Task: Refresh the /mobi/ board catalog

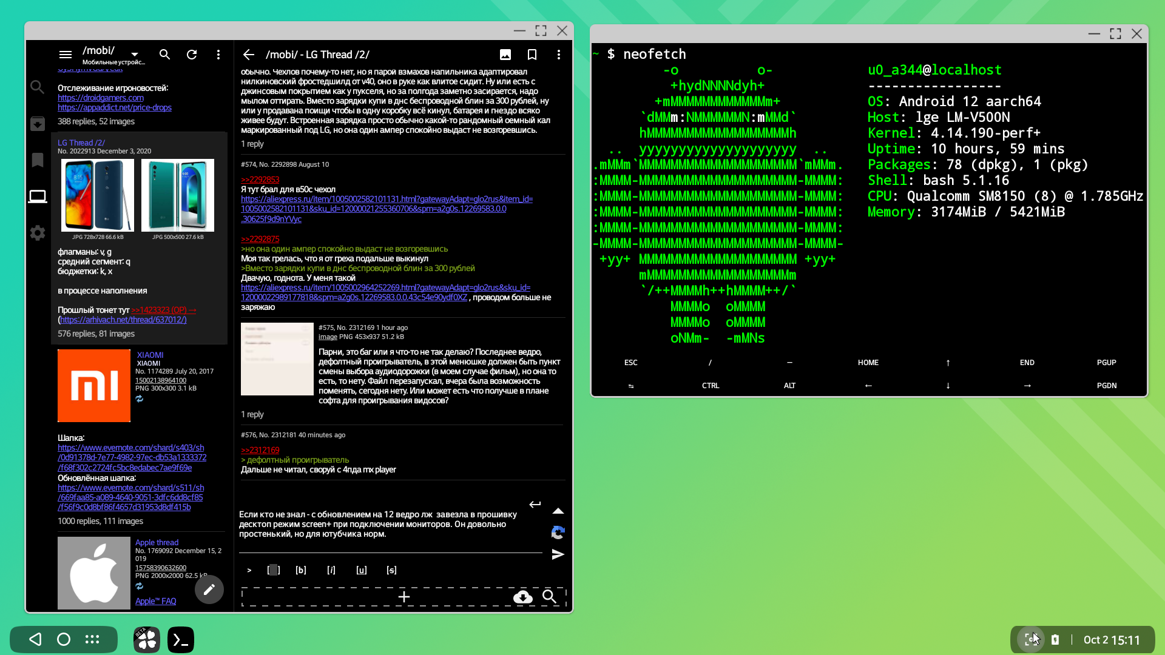Action: [x=192, y=55]
